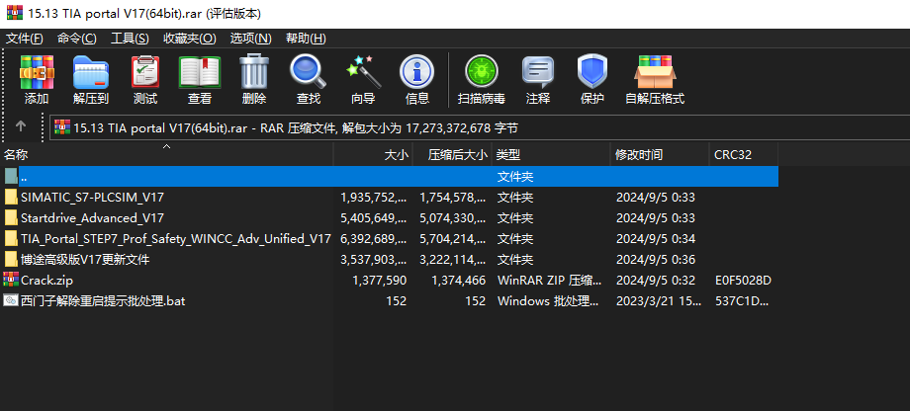Click the batch file icon of 西门子解除重启提示批处理.bat
This screenshot has height=411, width=910.
coord(11,301)
